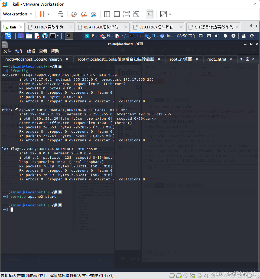Toggle the VMware network adapter indicator
260x279 pixels.
(192, 276)
